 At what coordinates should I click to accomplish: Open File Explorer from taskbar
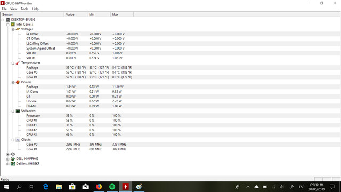click(x=59, y=187)
